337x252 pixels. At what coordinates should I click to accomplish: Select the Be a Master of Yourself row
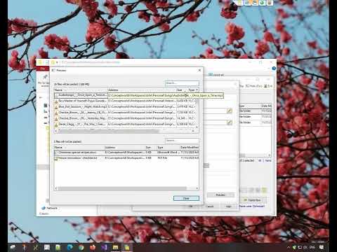pos(126,101)
